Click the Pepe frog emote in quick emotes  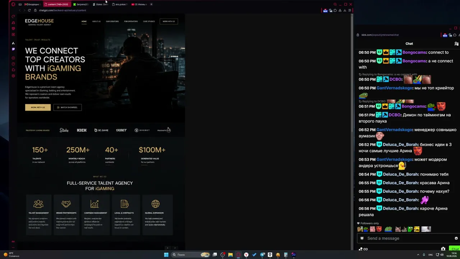pos(388,229)
